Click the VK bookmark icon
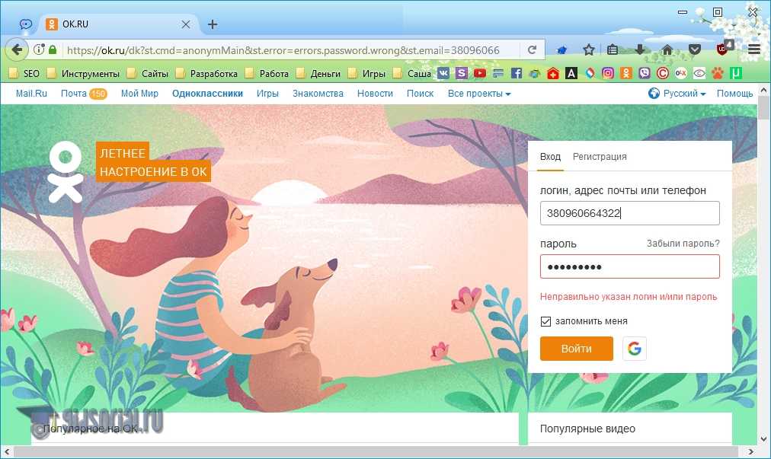 [443, 74]
